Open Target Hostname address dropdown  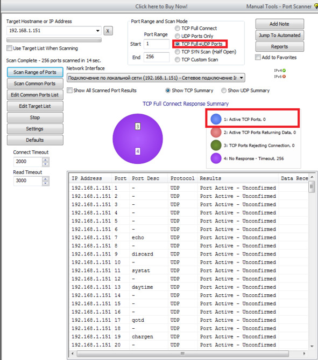tap(98, 31)
